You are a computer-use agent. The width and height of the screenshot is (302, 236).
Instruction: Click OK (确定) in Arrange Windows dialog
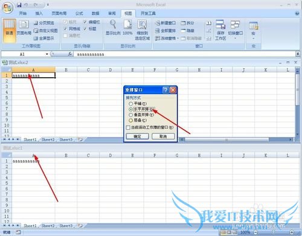[137, 136]
